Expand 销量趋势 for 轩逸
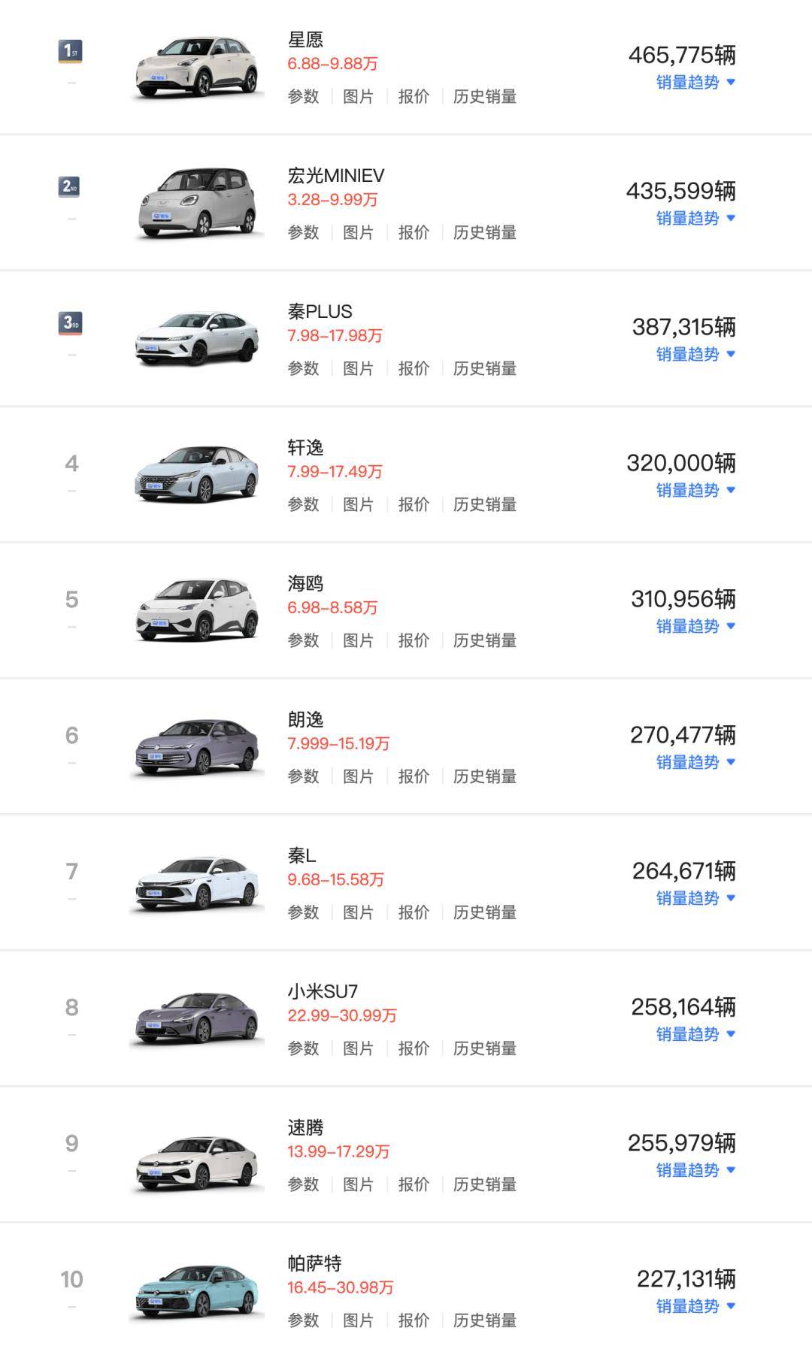Viewport: 812px width, 1352px height. [695, 491]
